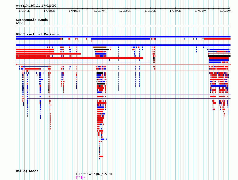The image size is (238, 180).
Task: Select the second-row blue bar spanning 170166k to 170190k
Action: (x=121, y=39)
